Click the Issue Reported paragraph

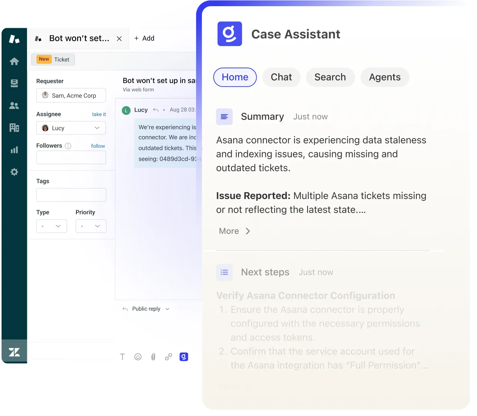tap(321, 203)
